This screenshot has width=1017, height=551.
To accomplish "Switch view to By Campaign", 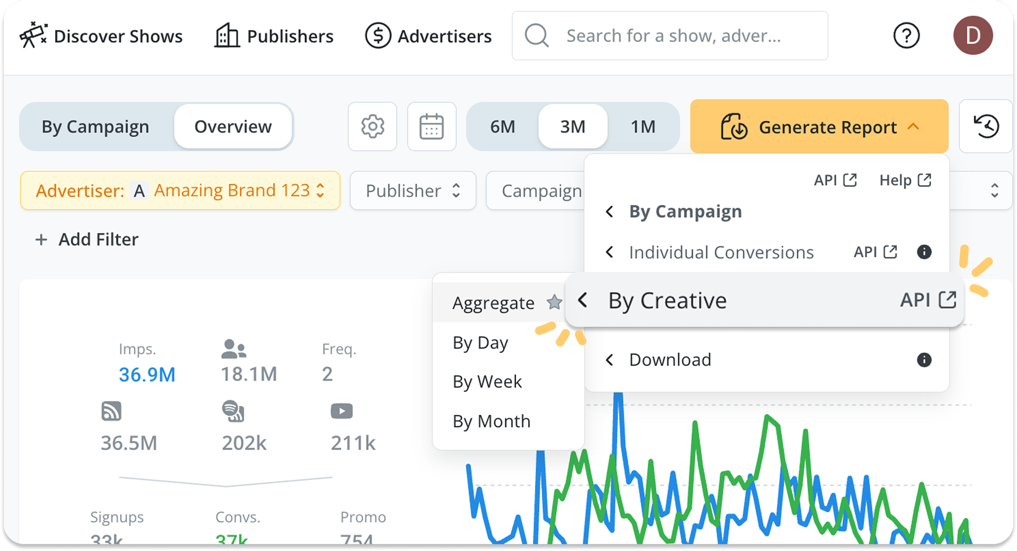I will 96,127.
